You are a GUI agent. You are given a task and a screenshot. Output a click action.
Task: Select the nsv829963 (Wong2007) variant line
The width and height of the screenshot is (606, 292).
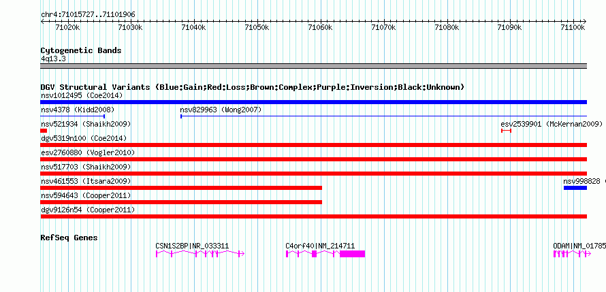(383, 116)
